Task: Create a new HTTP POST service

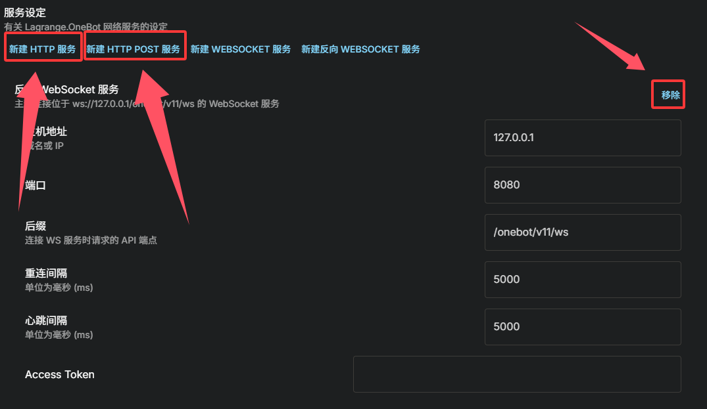Action: (x=133, y=49)
